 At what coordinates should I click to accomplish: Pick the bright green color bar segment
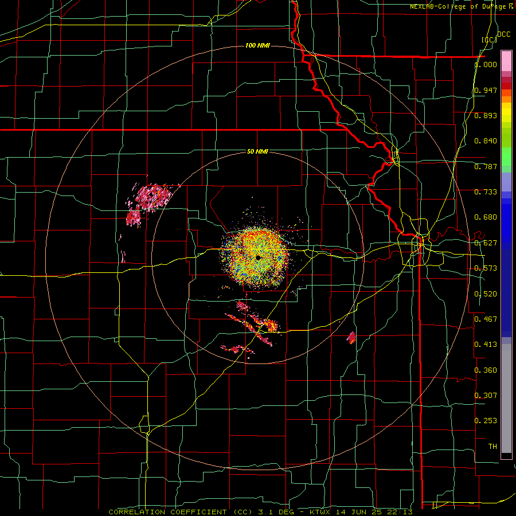506,157
